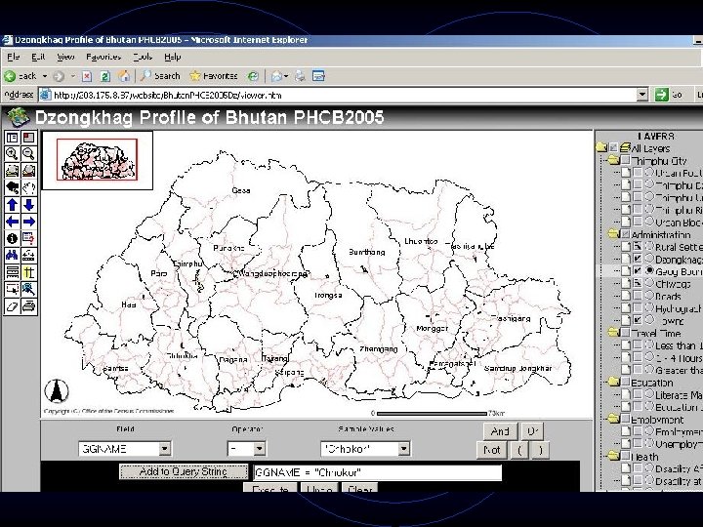Viewport: 703px width, 527px height.
Task: Check the Travel Time group checkbox
Action: tap(626, 333)
